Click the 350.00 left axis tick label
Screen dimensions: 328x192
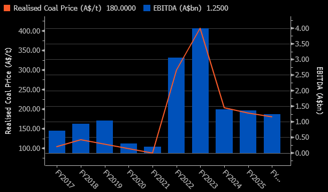29,51
